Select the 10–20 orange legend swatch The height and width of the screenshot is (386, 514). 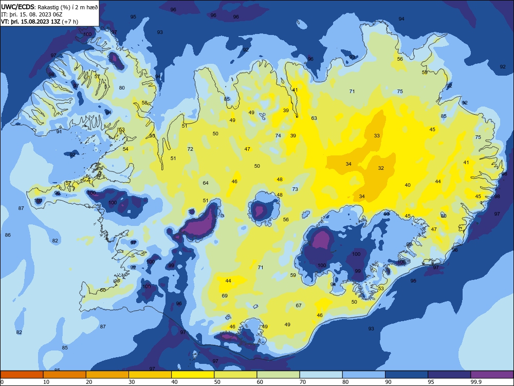[65, 375]
